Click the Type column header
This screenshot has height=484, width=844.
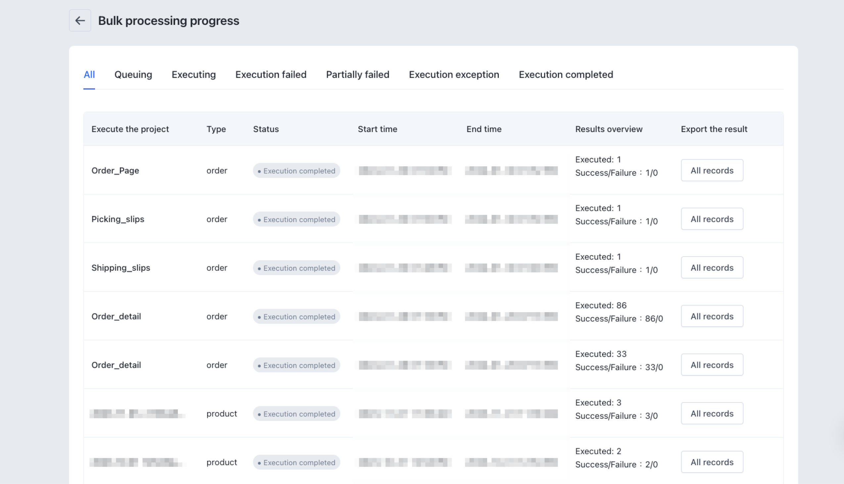[216, 129]
